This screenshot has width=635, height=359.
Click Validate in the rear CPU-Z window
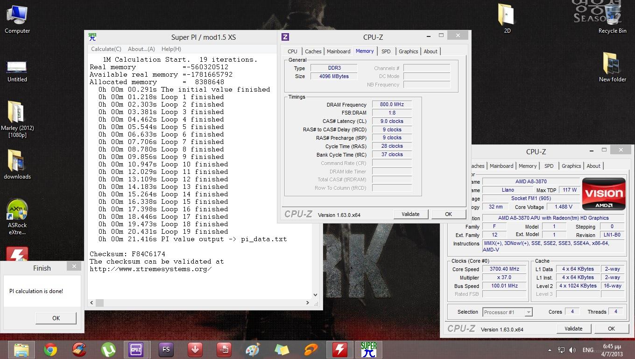[x=573, y=329]
